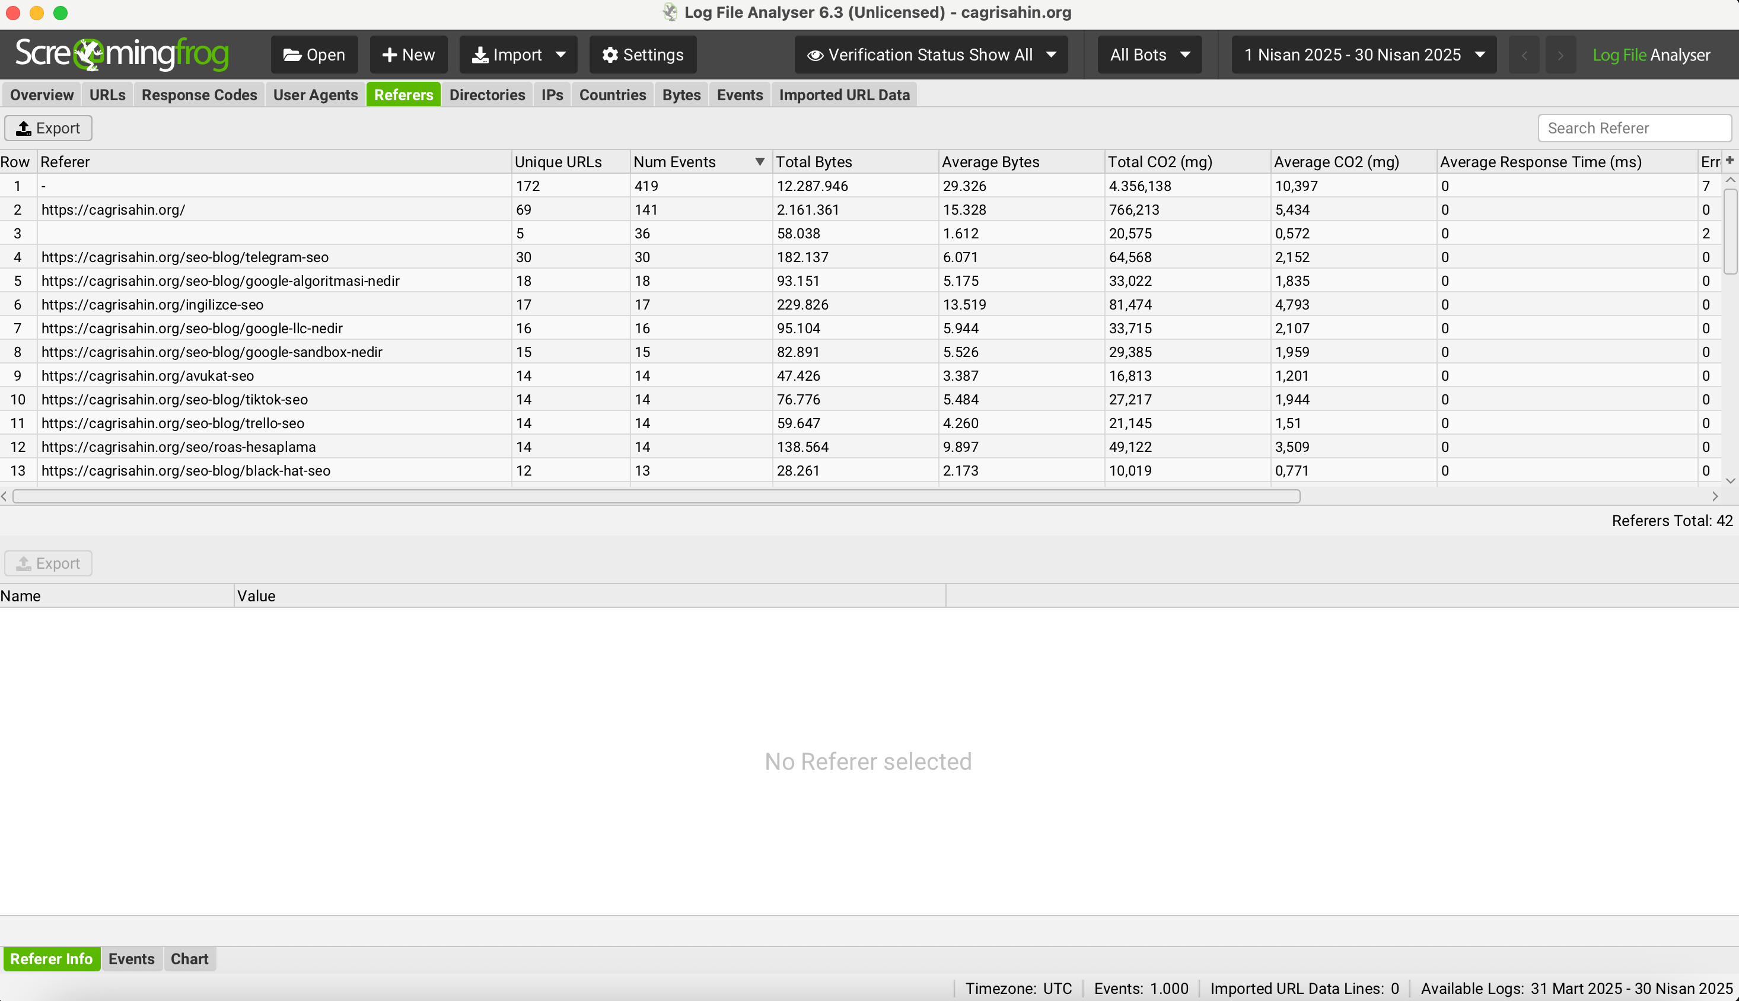Image resolution: width=1739 pixels, height=1001 pixels.
Task: Click the previous date range arrow
Action: click(x=1524, y=55)
